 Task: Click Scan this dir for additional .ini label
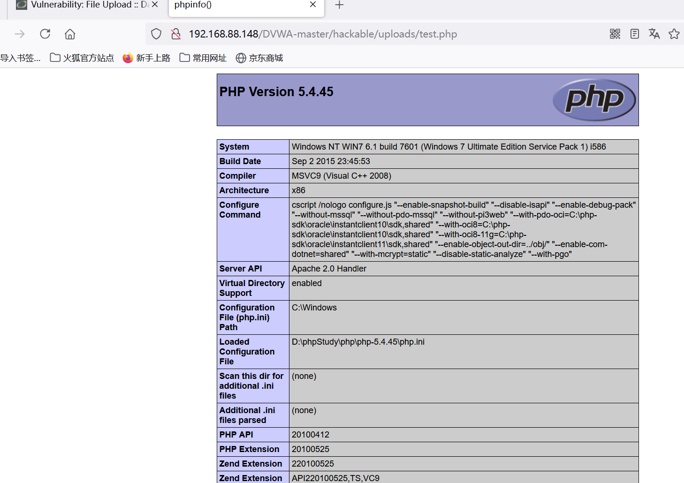tap(251, 386)
